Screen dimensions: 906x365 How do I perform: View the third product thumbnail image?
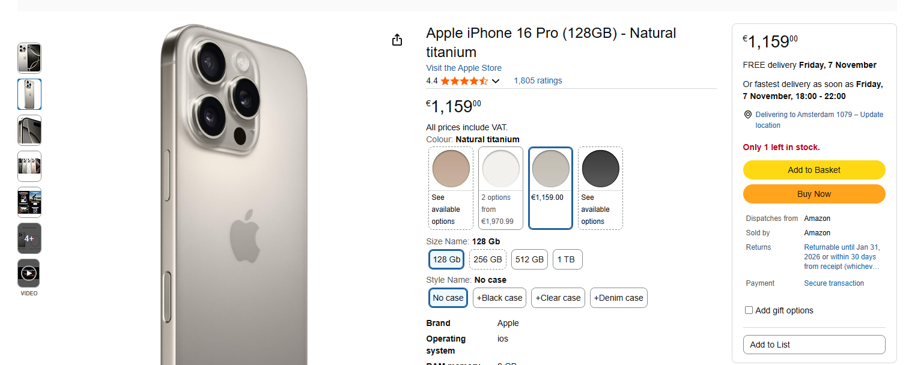tap(29, 130)
